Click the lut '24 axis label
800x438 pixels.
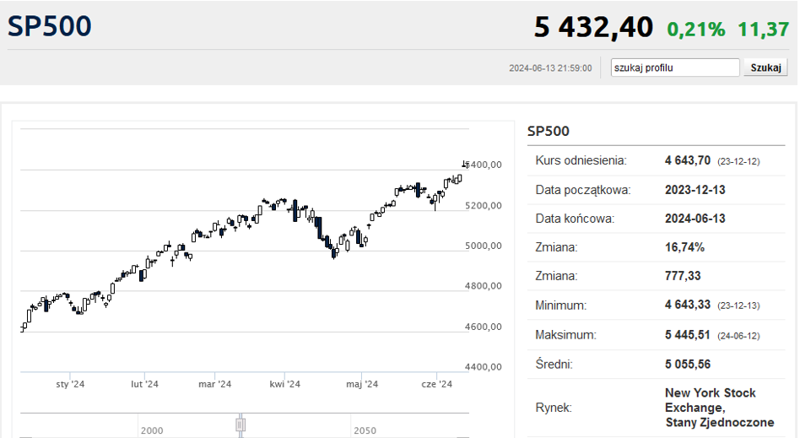coord(144,384)
